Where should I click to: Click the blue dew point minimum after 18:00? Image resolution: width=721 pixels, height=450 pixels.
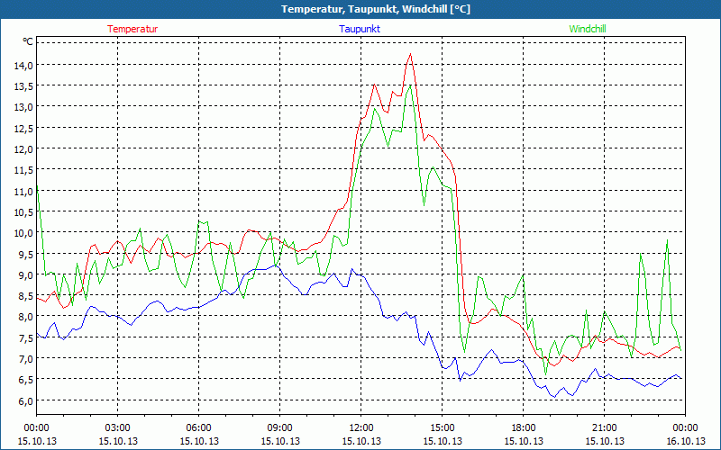pyautogui.click(x=555, y=397)
